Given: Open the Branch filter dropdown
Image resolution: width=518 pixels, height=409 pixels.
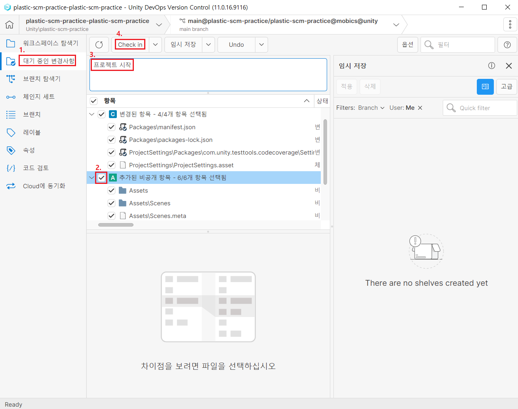Looking at the screenshot, I should (371, 108).
